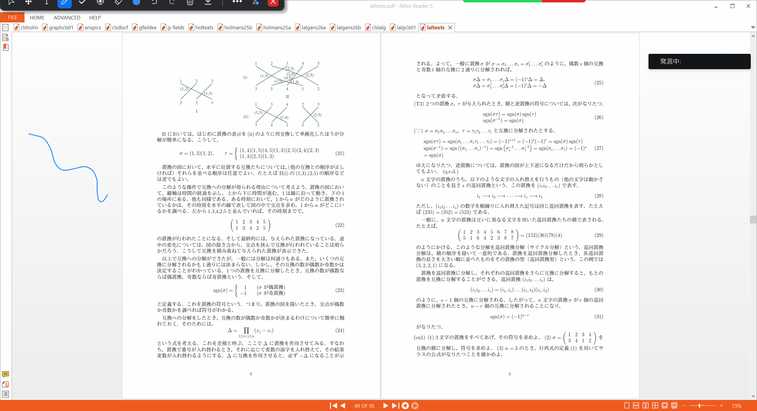This screenshot has width=757, height=411.
Task: Open the FILE menu
Action: point(12,17)
